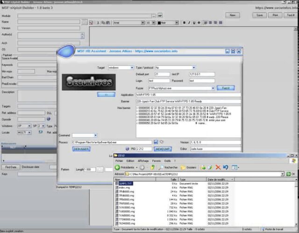The height and width of the screenshot is (233, 299).
Task: Click the Paste icon in editor toolbar
Action: click(108, 23)
